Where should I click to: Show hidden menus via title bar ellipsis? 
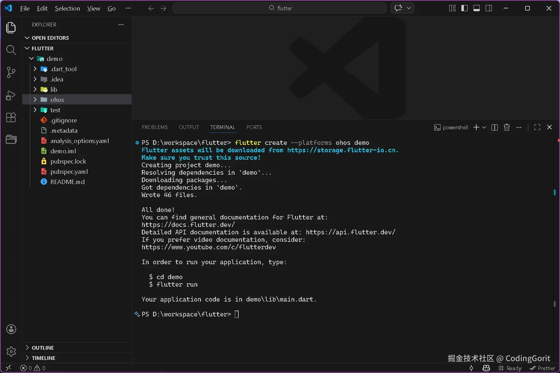(x=128, y=8)
